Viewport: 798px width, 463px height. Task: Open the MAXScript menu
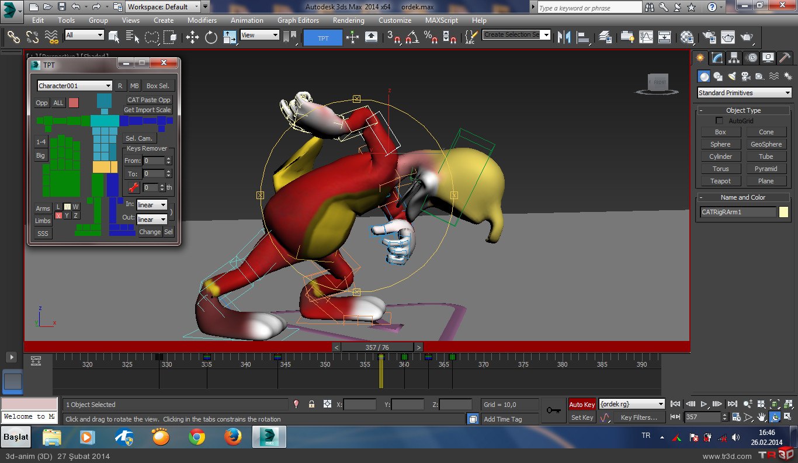click(441, 20)
